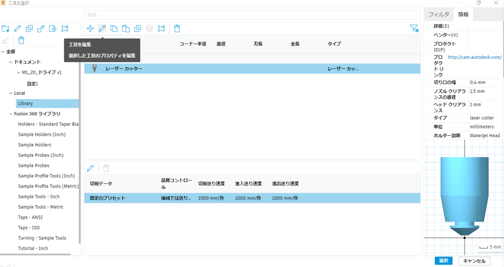The width and height of the screenshot is (504, 267).
Task: Open Holders - Standard Taper library
Action: pos(48,124)
